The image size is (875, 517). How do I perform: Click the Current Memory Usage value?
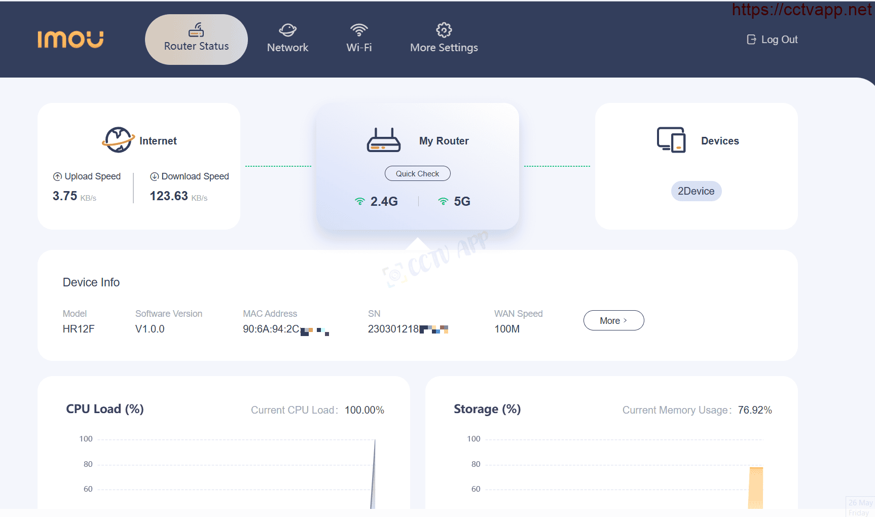click(x=755, y=410)
